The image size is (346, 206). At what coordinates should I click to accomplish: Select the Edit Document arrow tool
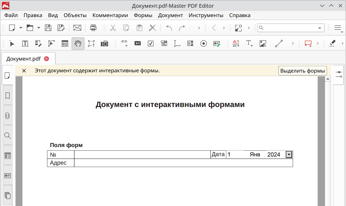(x=12, y=43)
